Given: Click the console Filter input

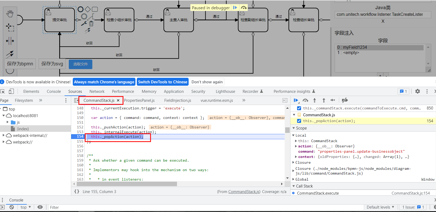Looking at the screenshot, I should pyautogui.click(x=206, y=207).
